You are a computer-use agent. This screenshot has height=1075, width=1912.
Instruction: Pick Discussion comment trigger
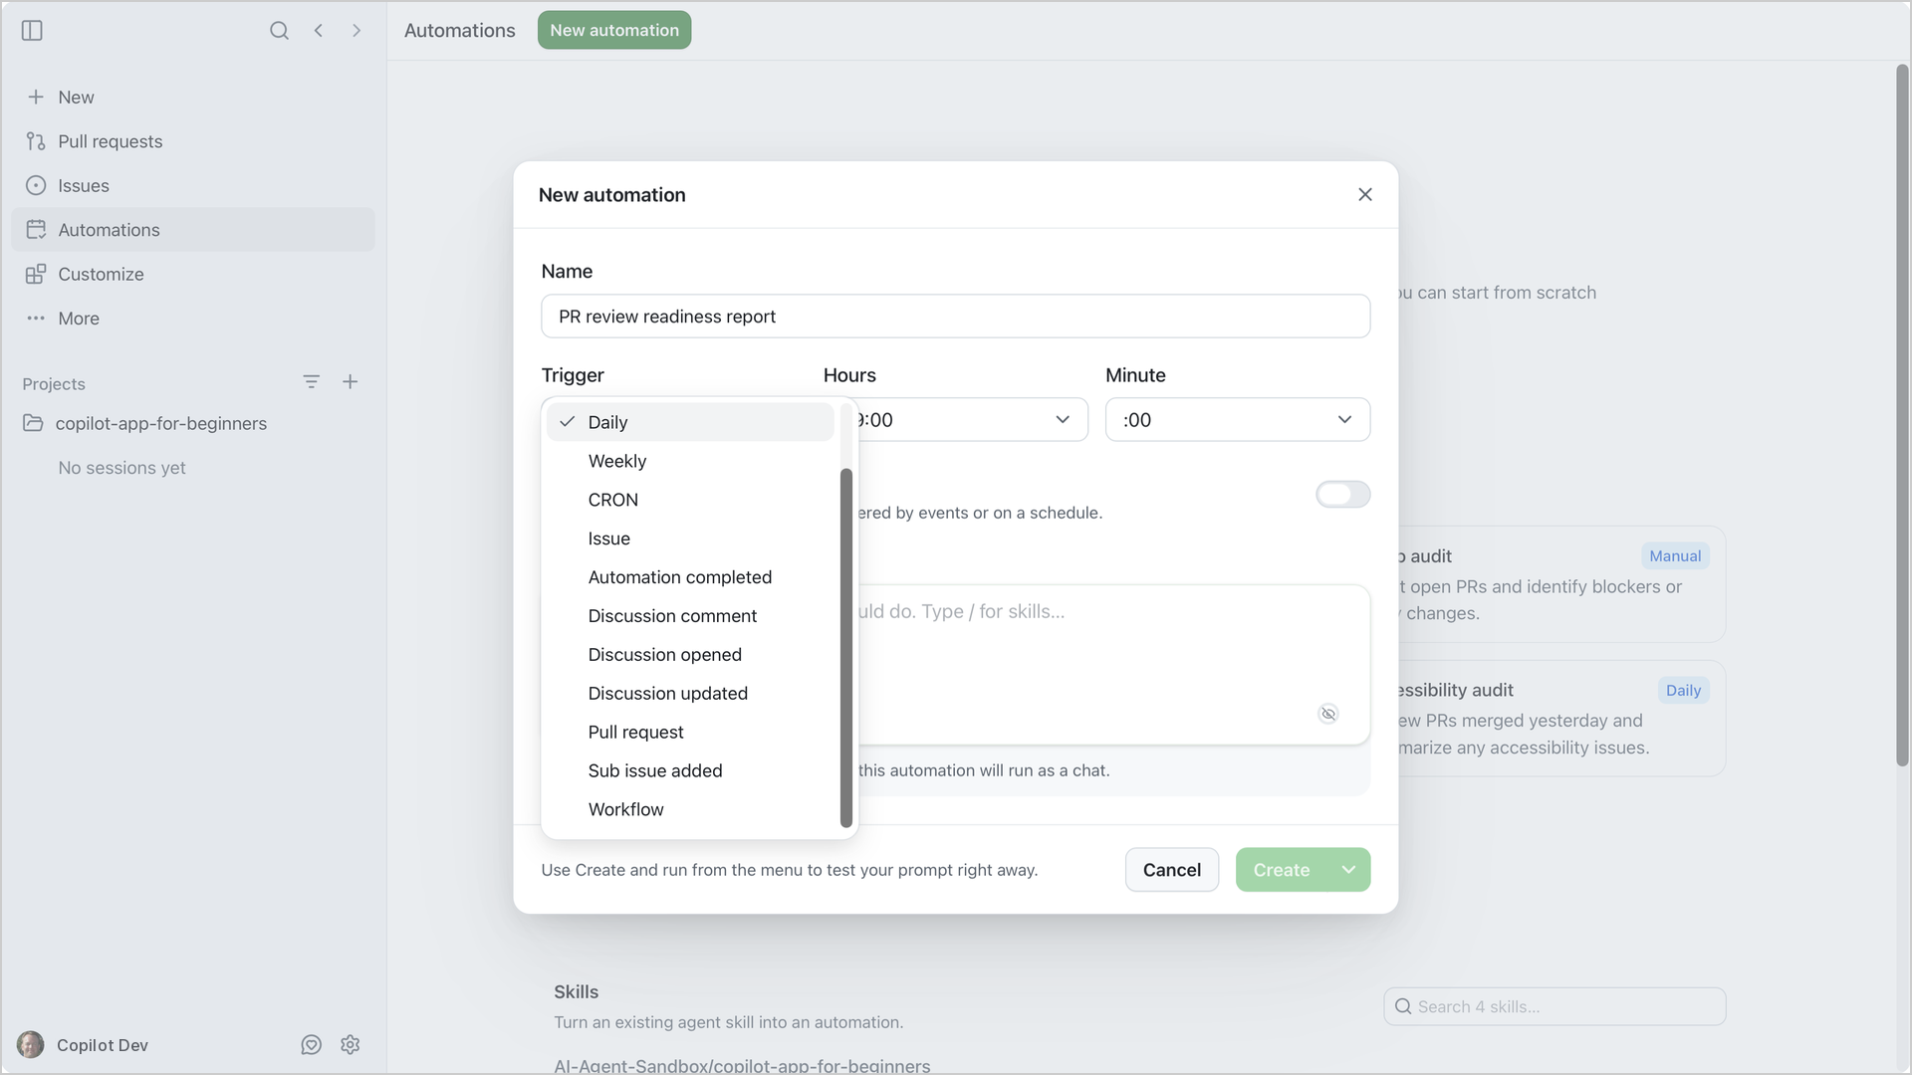690,616
